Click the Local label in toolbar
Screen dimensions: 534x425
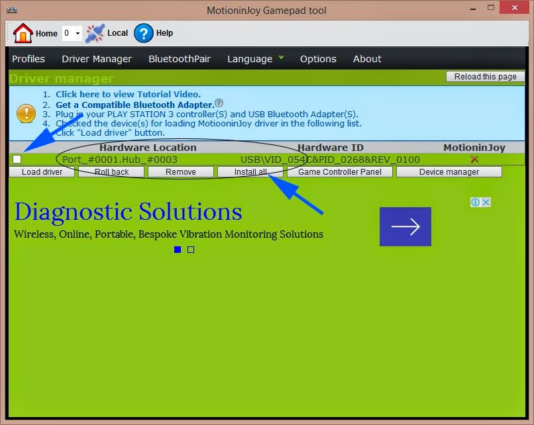117,33
